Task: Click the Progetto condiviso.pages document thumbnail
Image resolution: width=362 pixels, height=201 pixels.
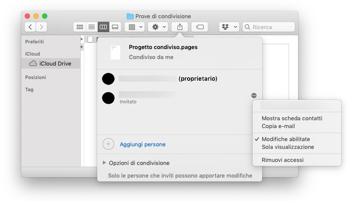Action: [115, 53]
